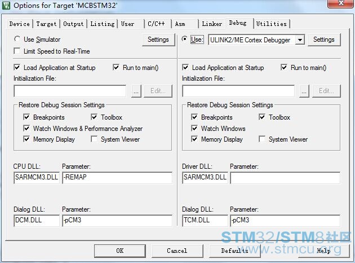355x263 pixels.
Task: Click the TCM.DLL Dialog DLL field
Action: click(205, 221)
